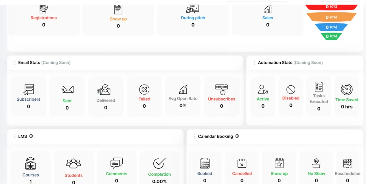Click the Disabled automation icon
Image resolution: width=366 pixels, height=184 pixels.
tap(290, 89)
